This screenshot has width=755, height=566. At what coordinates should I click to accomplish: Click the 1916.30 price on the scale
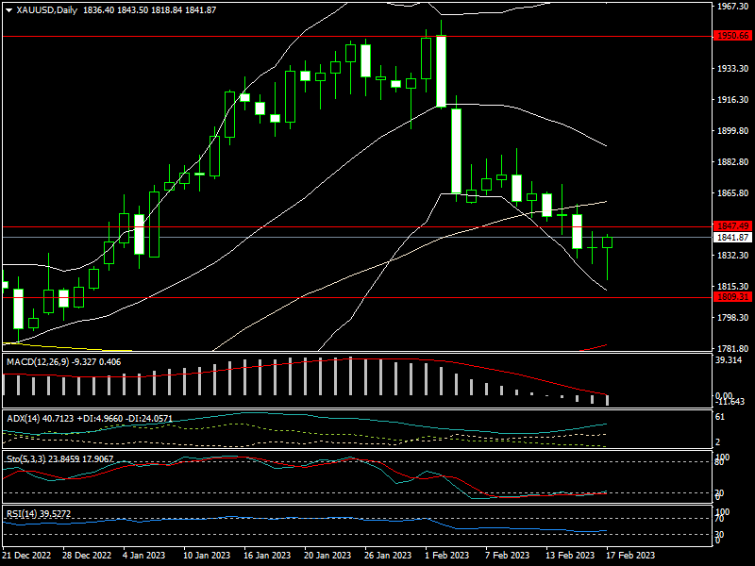[733, 100]
